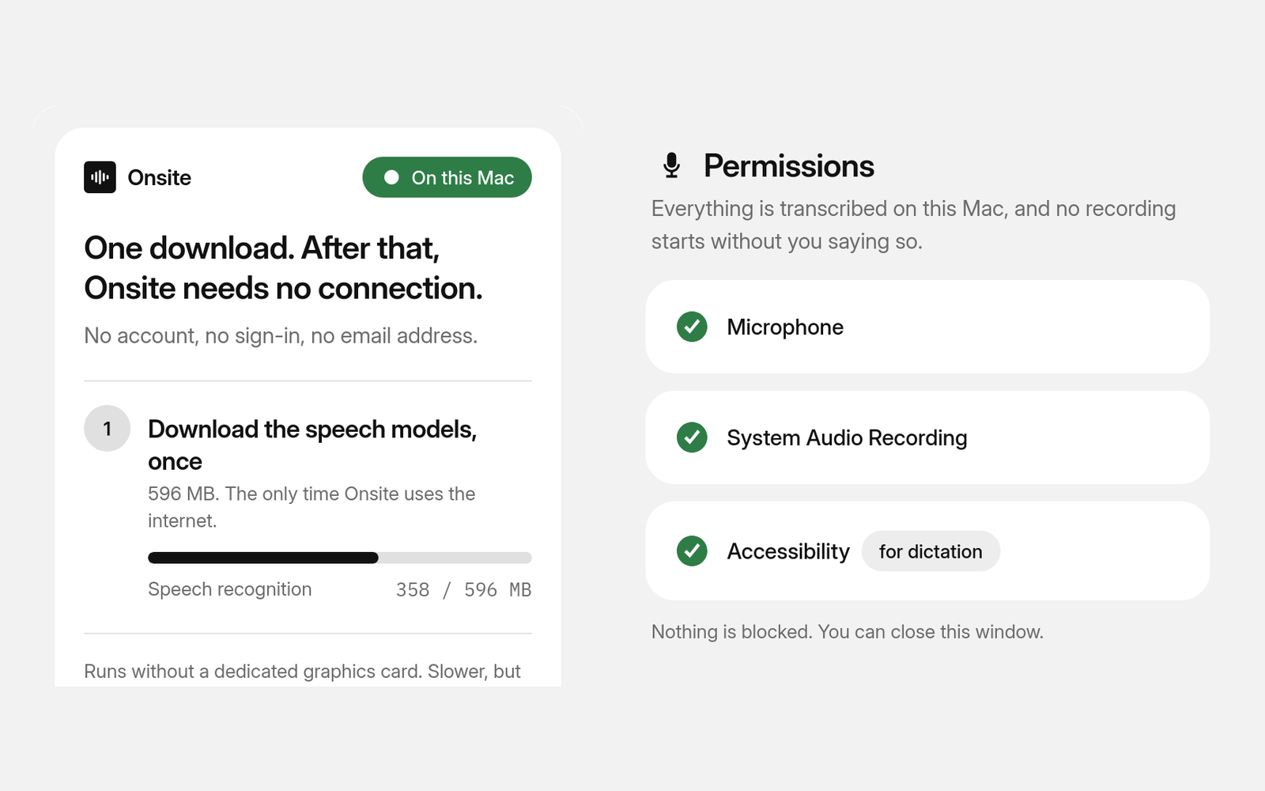Click the speech model download progress bar
Screen dimensions: 1265x791
pos(340,558)
